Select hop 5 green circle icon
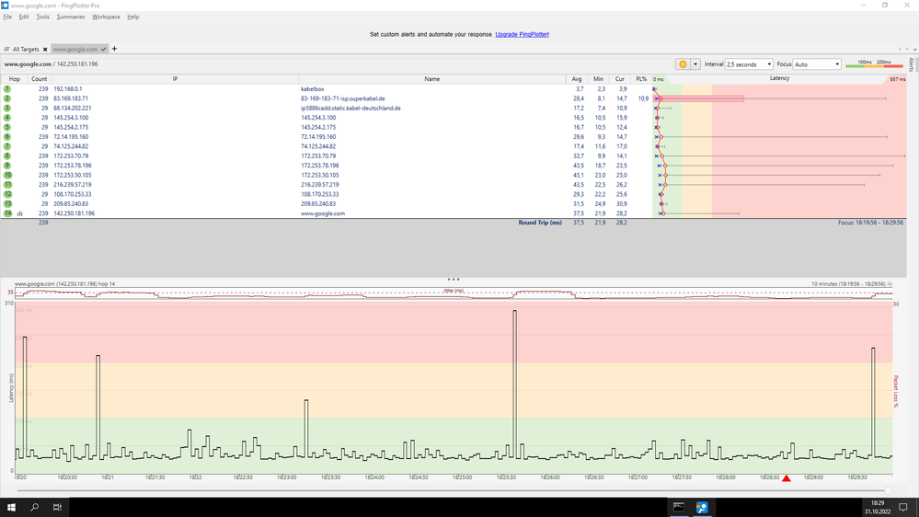Screen dimensions: 919x517 click(7, 127)
